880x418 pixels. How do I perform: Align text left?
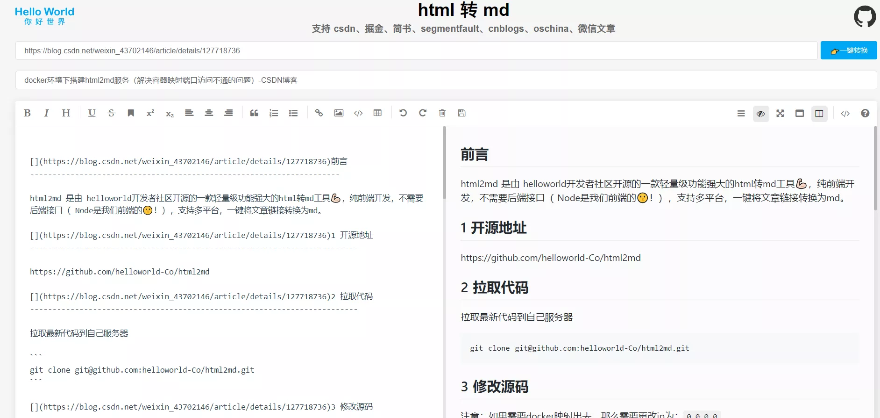click(189, 113)
